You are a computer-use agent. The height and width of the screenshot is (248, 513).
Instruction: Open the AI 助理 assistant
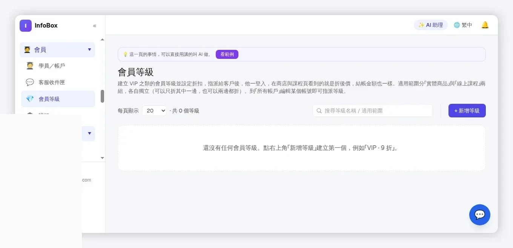431,25
